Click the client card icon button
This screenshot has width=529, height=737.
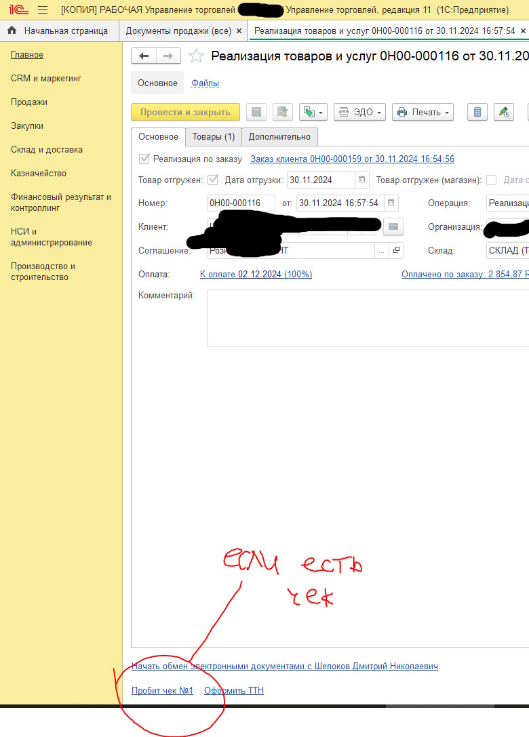[x=393, y=226]
